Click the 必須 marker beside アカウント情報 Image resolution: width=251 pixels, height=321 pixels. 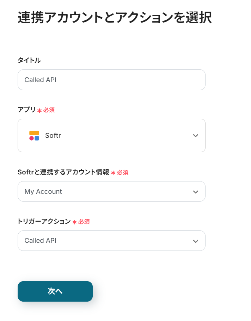coord(123,172)
